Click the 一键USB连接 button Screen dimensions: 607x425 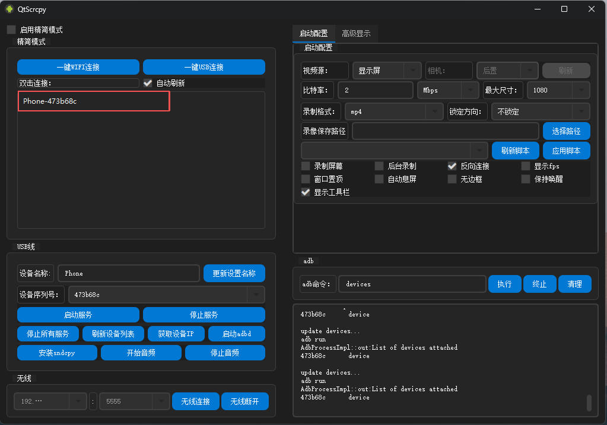[x=204, y=67]
